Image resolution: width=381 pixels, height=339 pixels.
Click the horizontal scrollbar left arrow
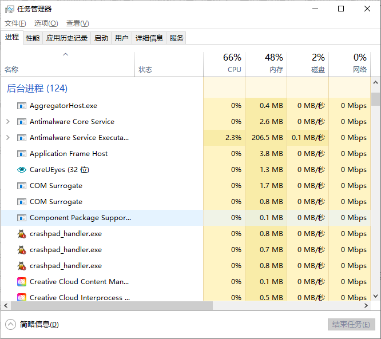click(6, 305)
